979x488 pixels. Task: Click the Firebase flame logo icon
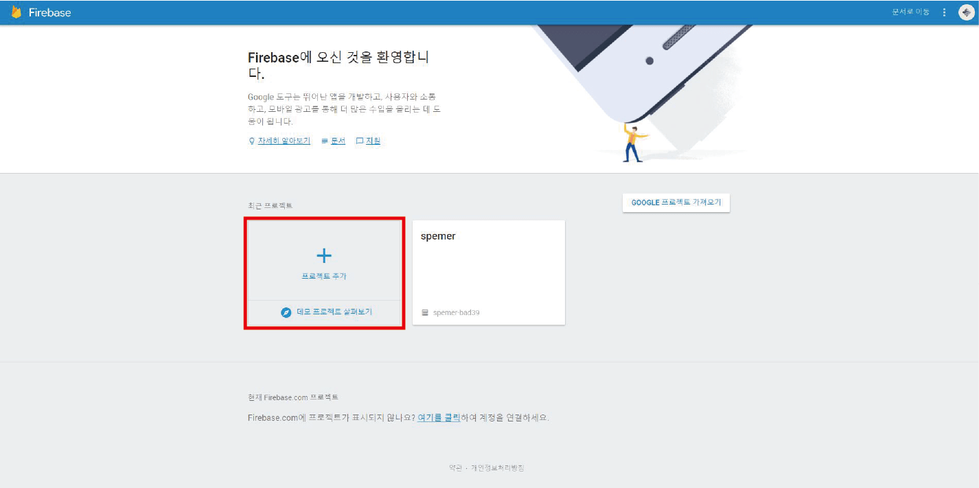point(16,12)
